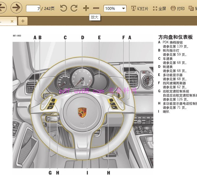
Task: Click the tachometer gauge labeled D
Action: pos(82,79)
